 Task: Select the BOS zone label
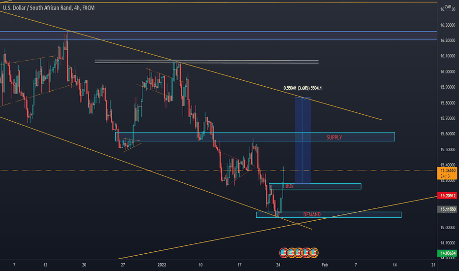point(289,186)
